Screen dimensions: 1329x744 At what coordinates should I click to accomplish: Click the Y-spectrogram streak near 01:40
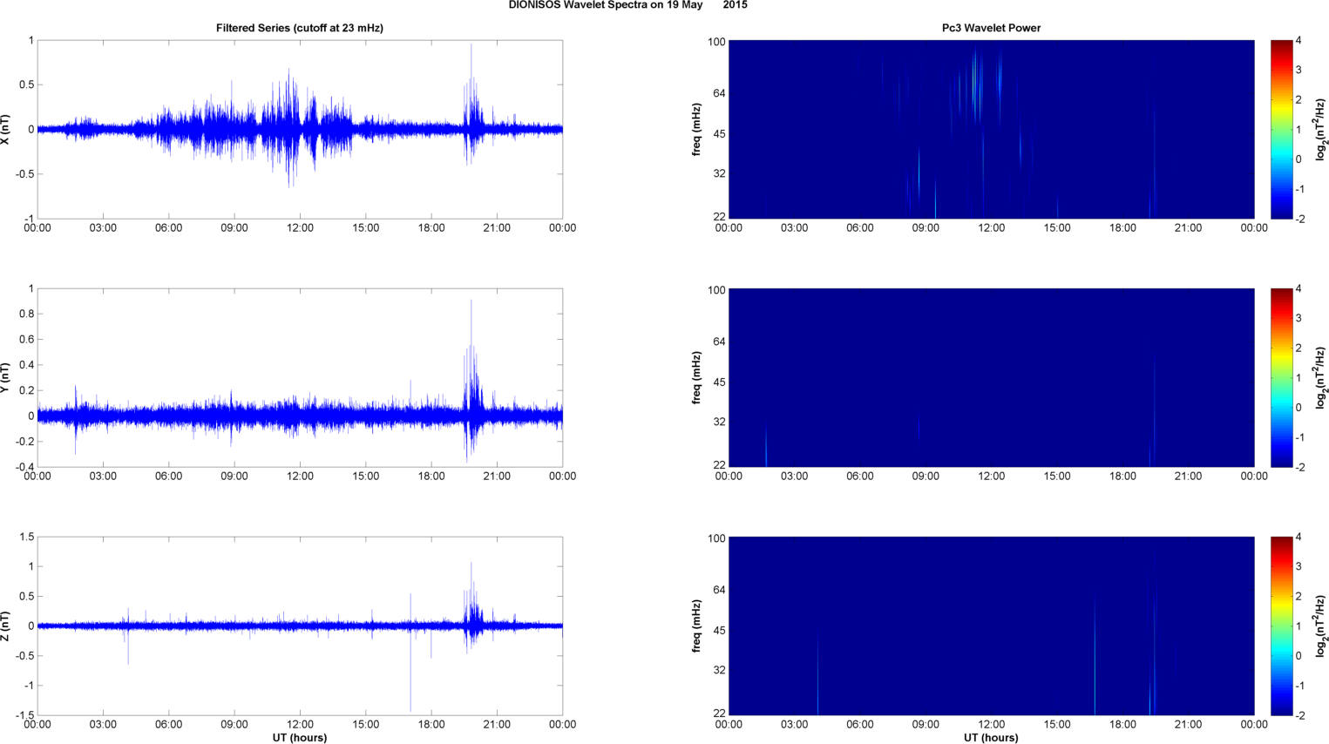click(766, 447)
